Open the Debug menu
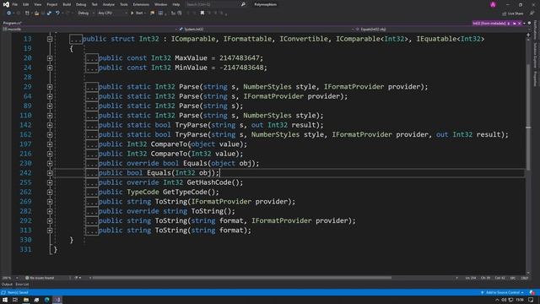540x304 pixels. [x=81, y=4]
